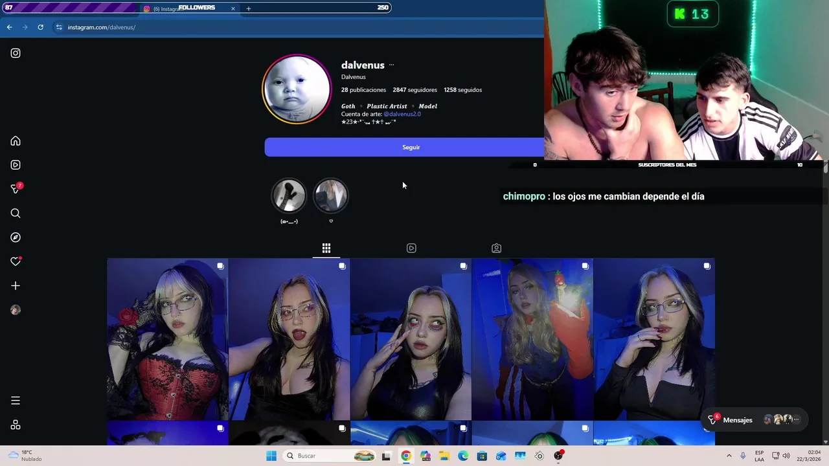View the dalvenus profile picture story
The width and height of the screenshot is (829, 466).
[x=297, y=89]
